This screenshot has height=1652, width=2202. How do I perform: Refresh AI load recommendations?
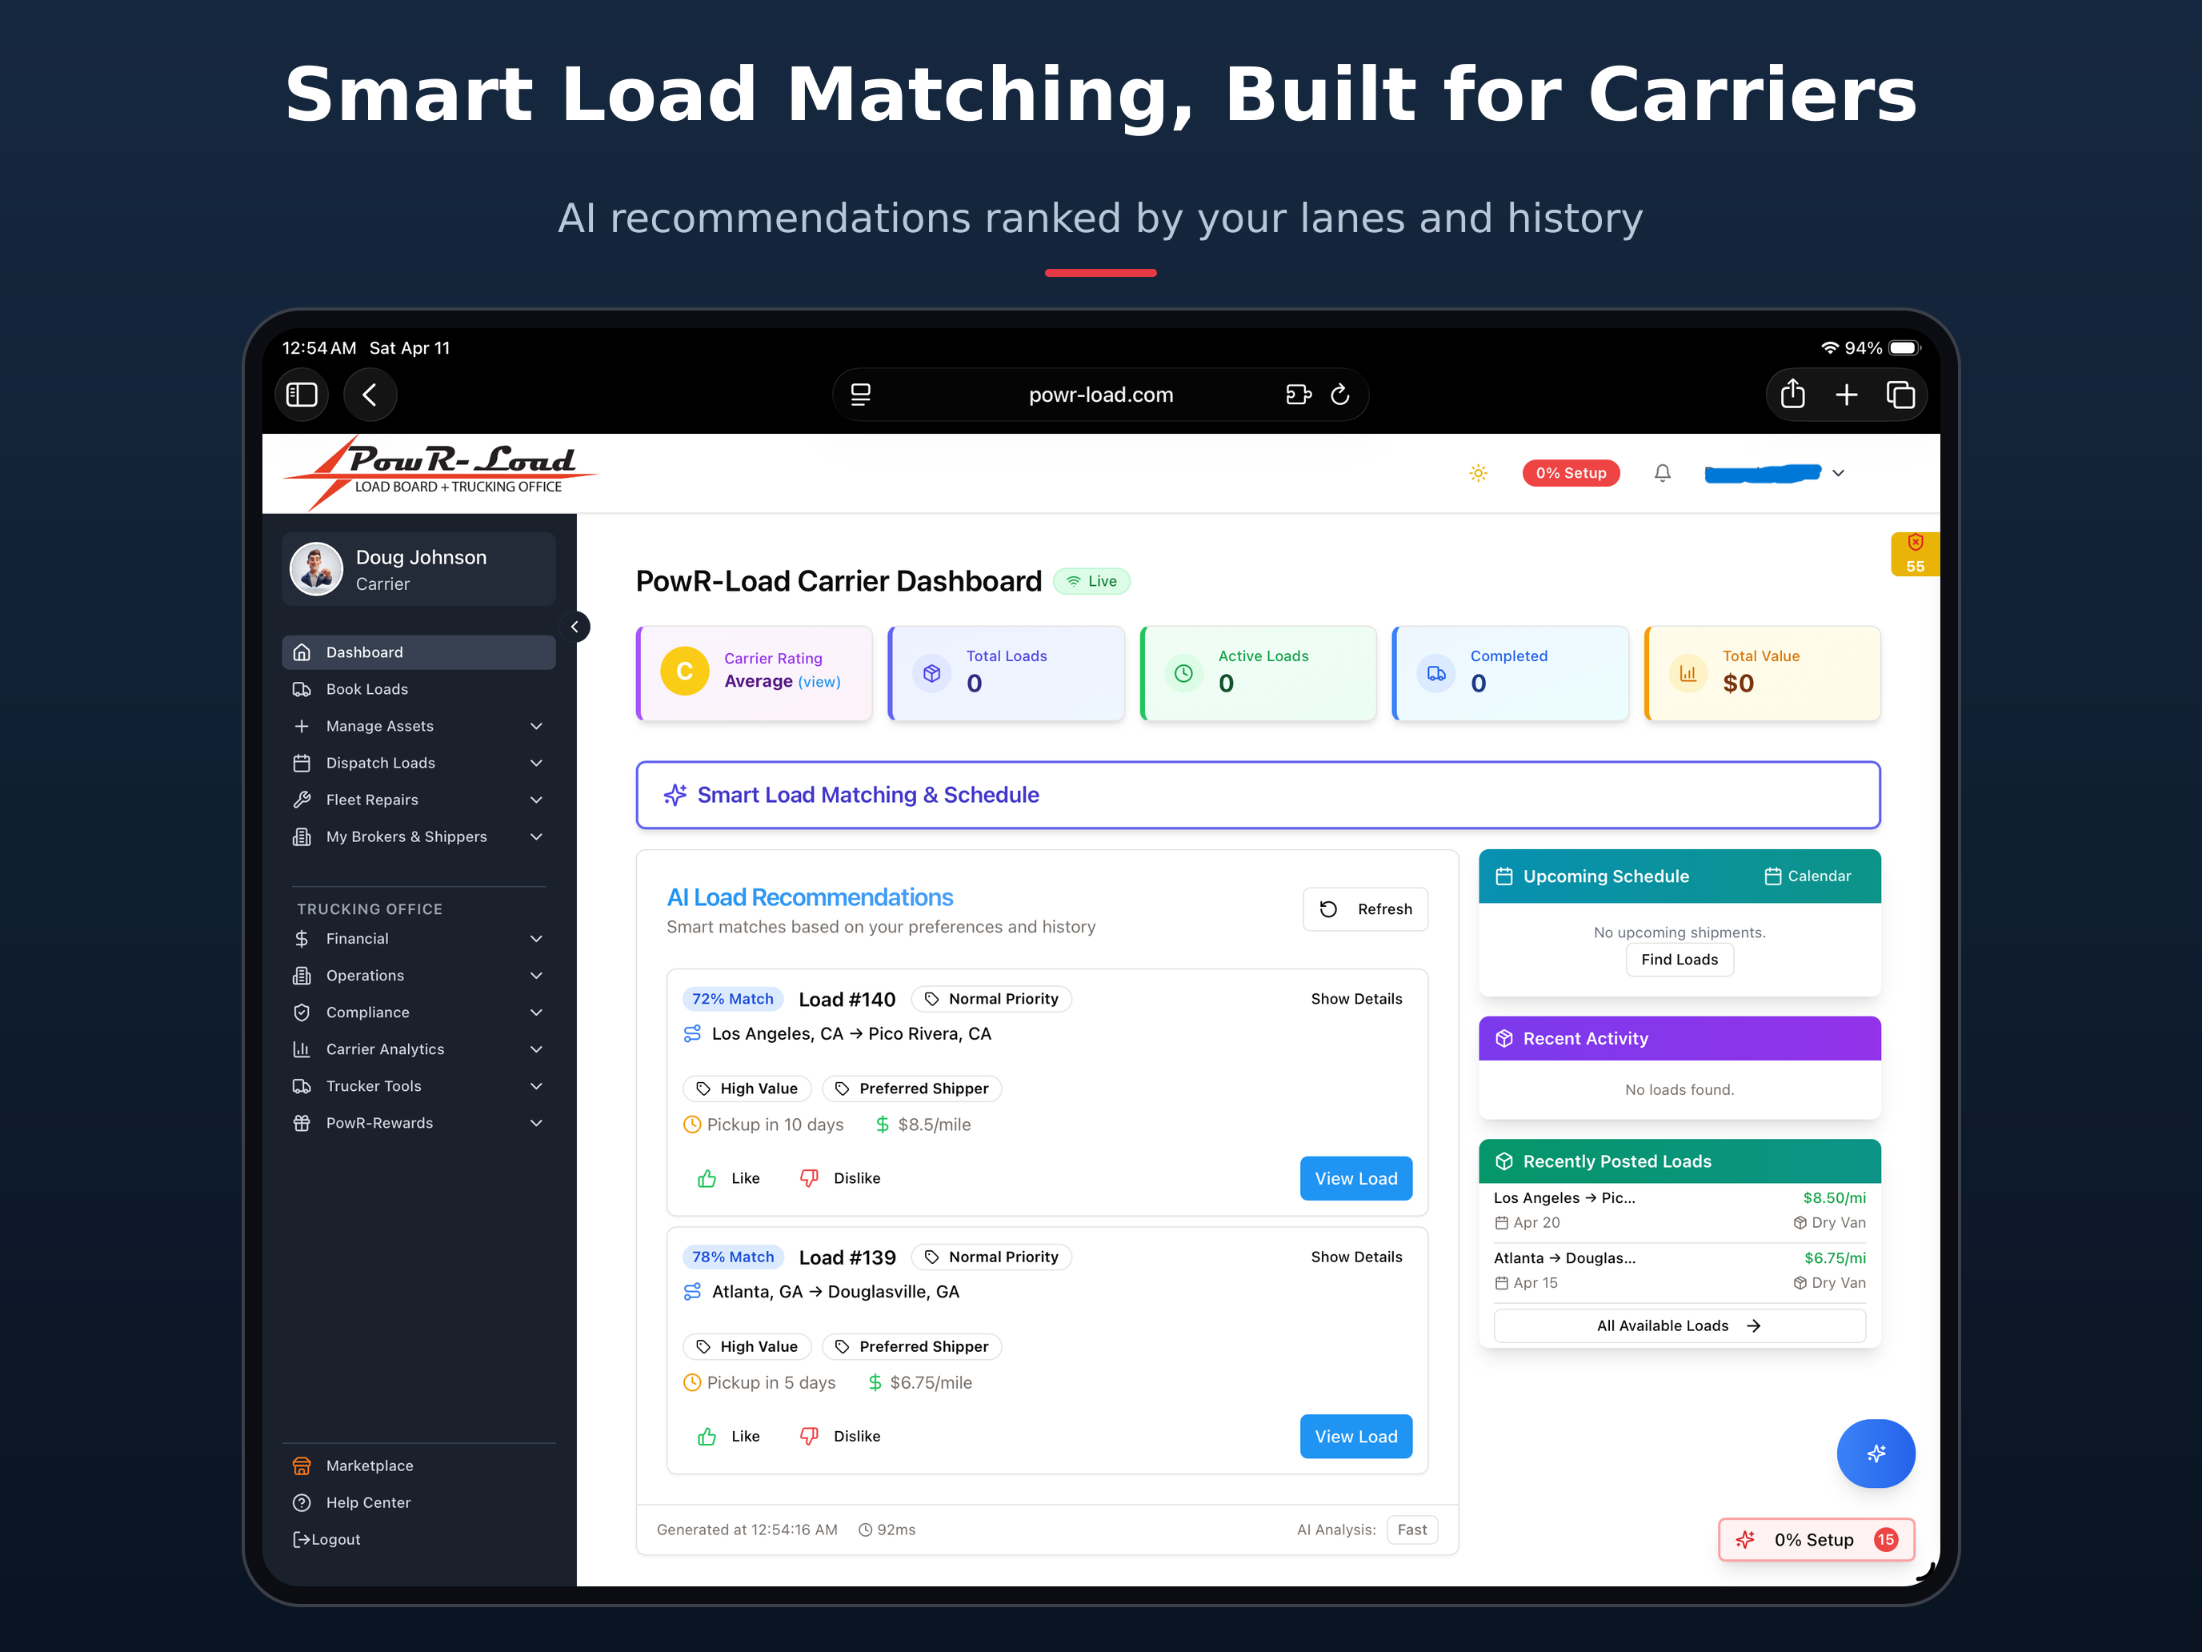(x=1365, y=909)
